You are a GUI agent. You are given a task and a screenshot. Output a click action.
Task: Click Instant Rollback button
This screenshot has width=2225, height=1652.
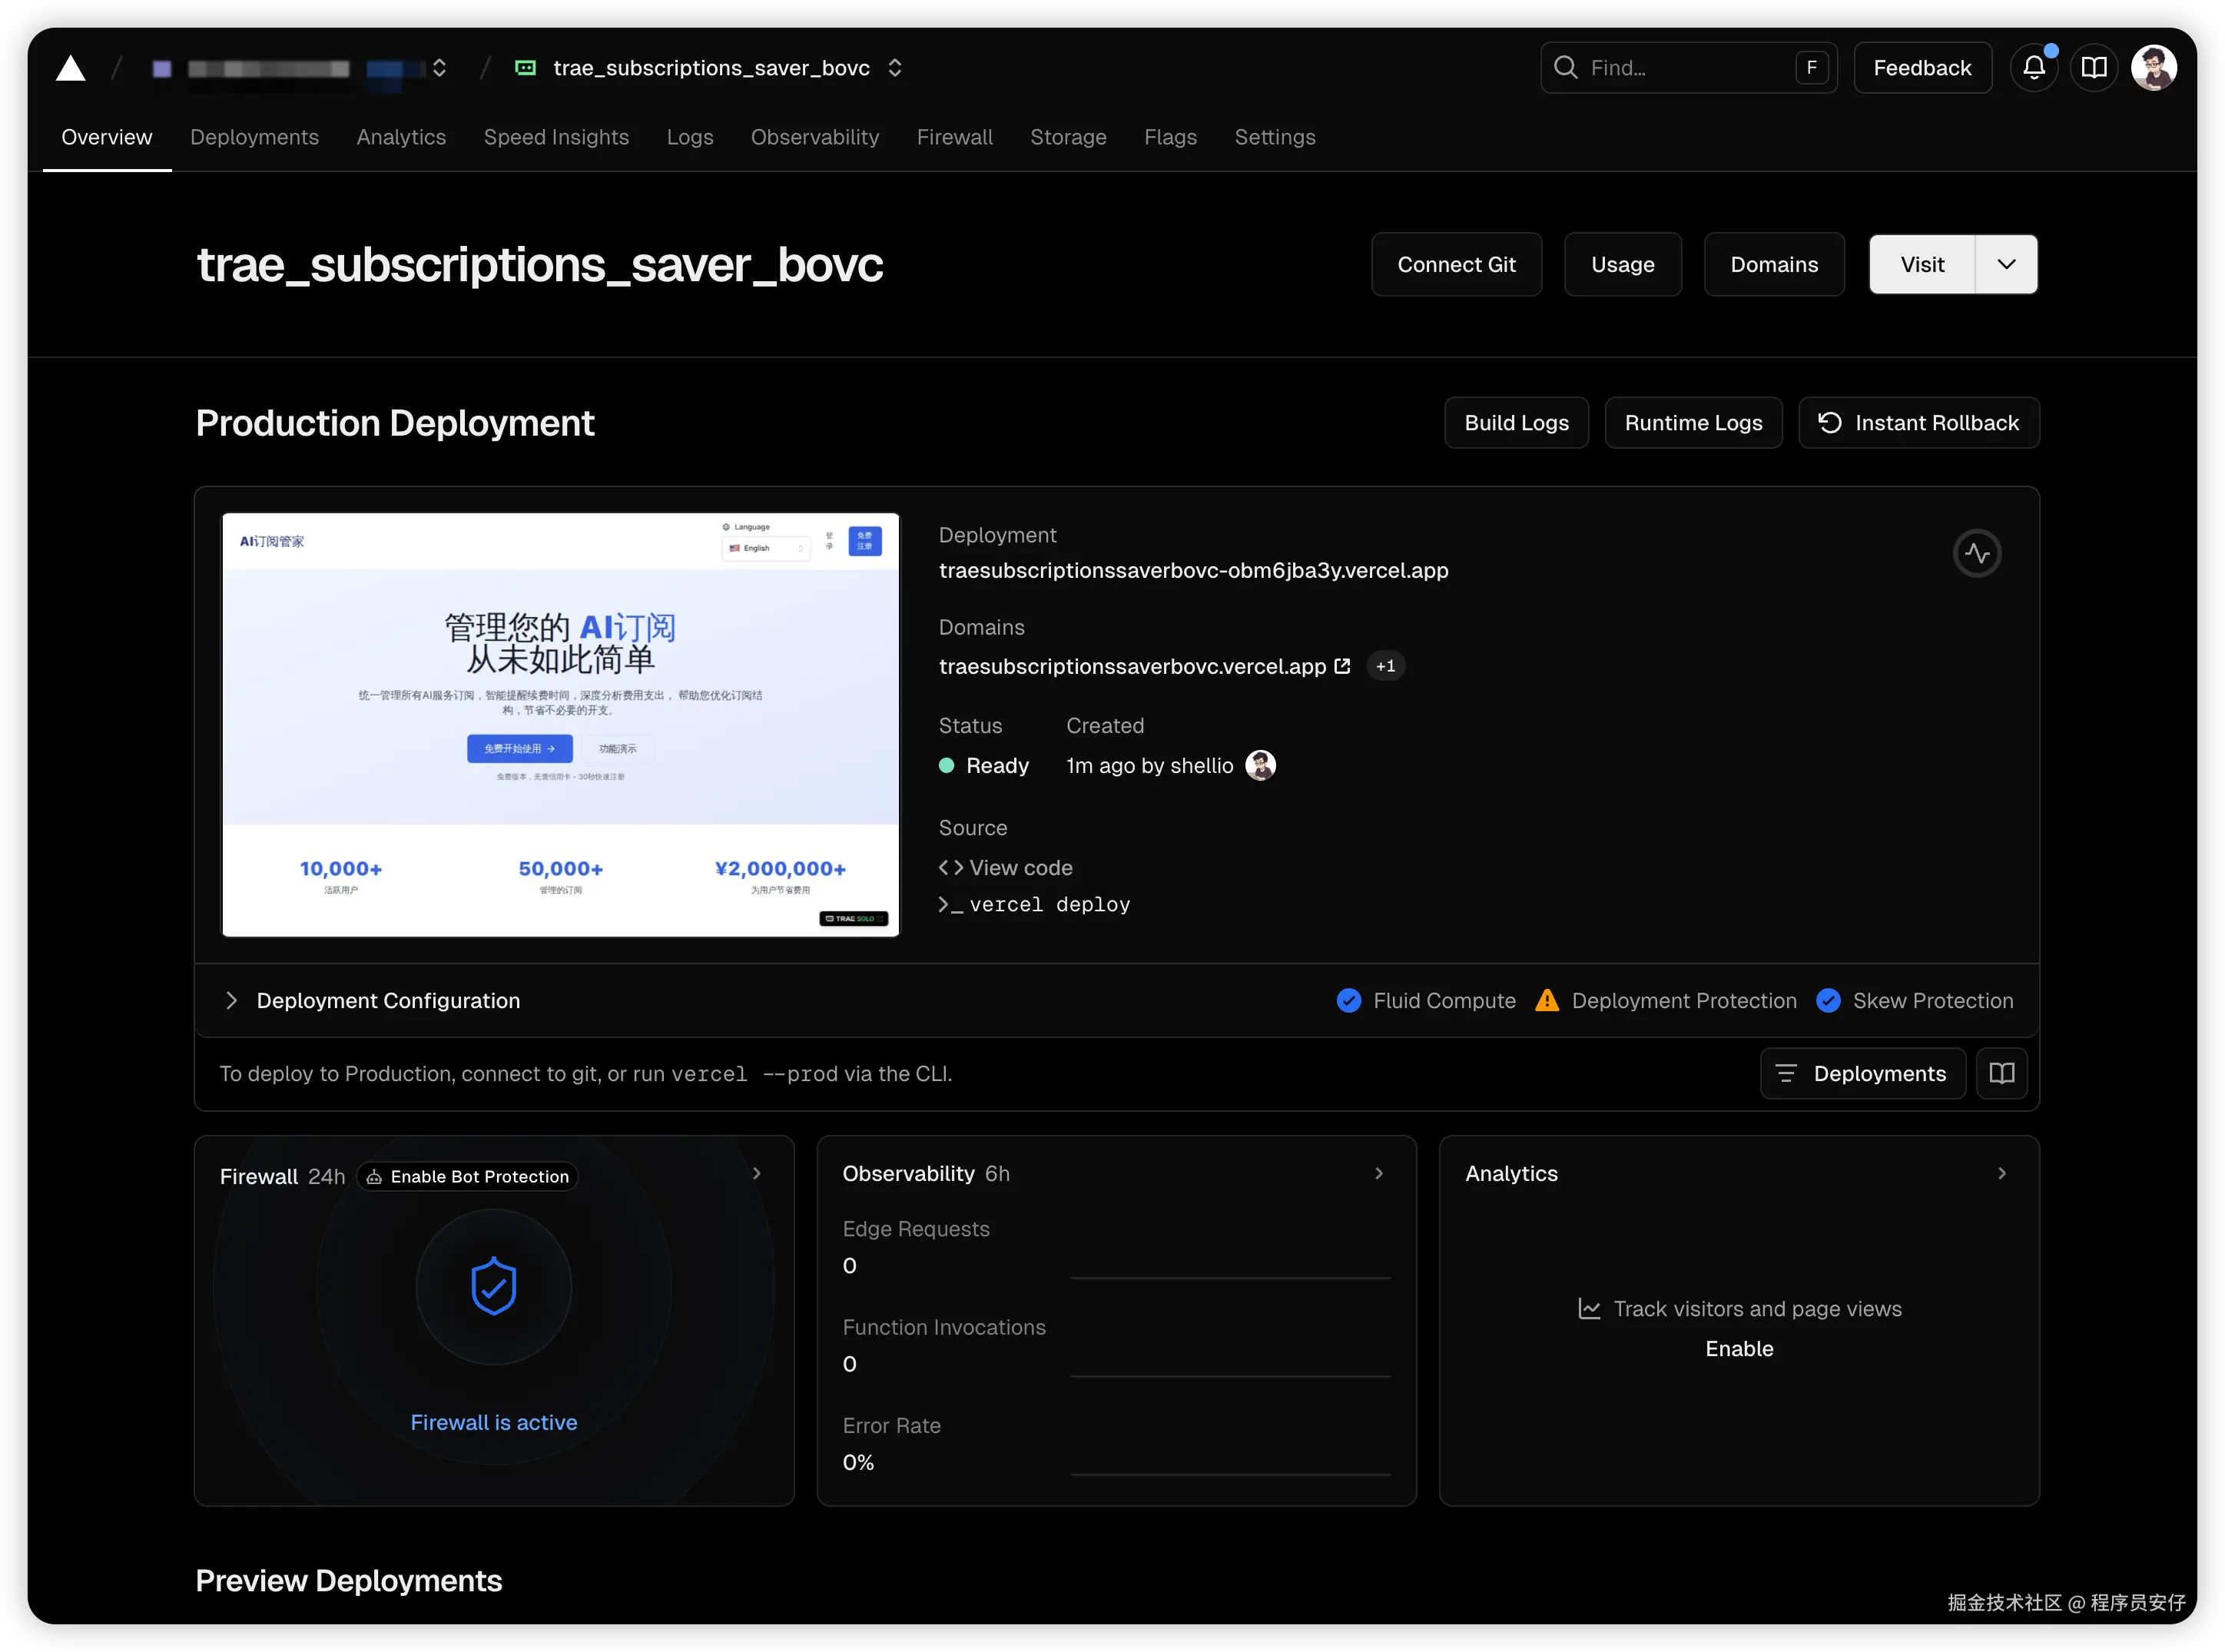click(1918, 423)
